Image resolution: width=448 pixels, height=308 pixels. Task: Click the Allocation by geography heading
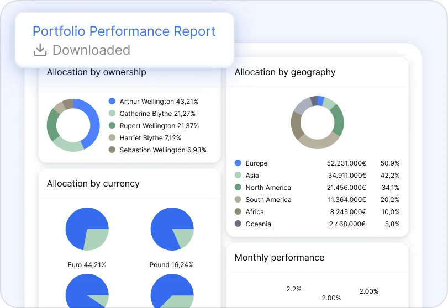pos(285,72)
